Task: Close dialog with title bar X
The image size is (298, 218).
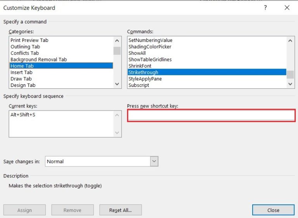Action: point(287,8)
